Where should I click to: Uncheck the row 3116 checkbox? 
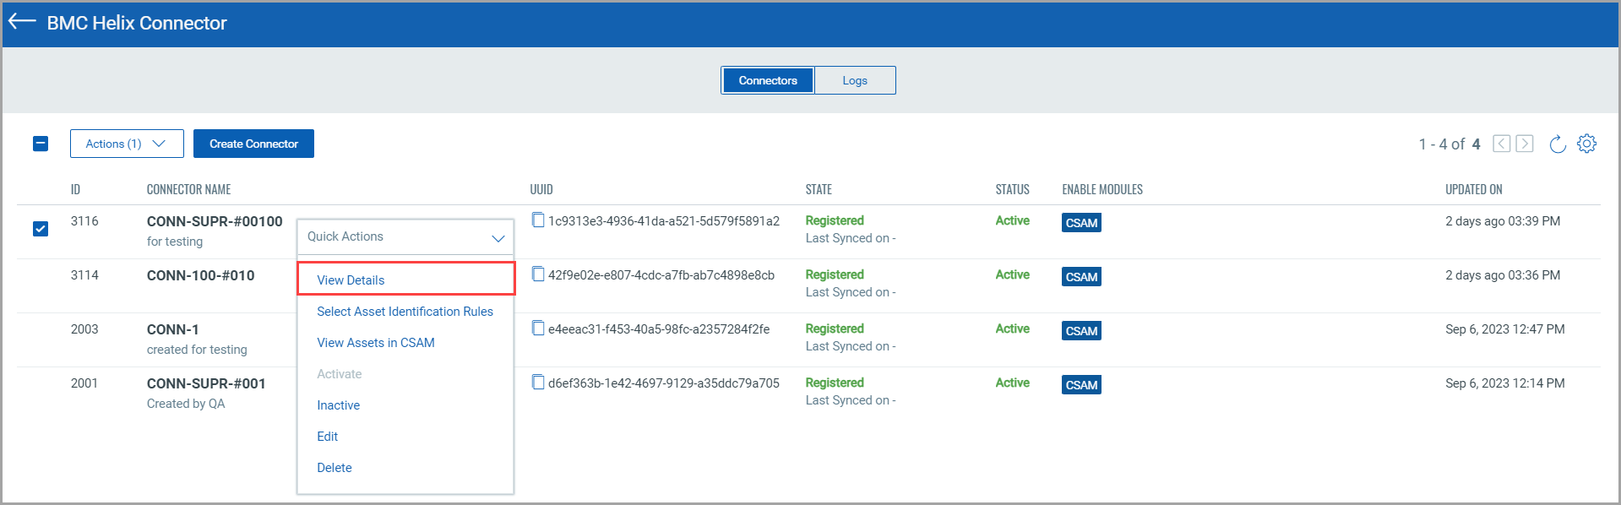pos(41,229)
